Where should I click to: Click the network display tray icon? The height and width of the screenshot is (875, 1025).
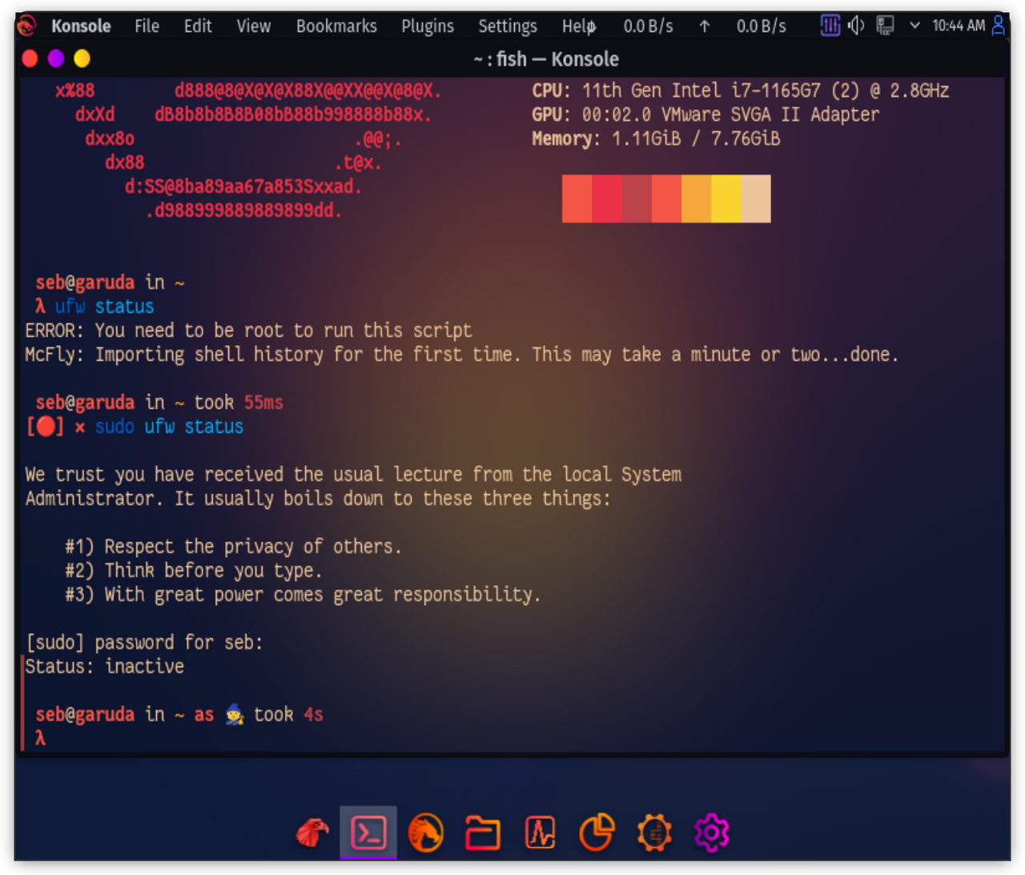click(x=885, y=26)
